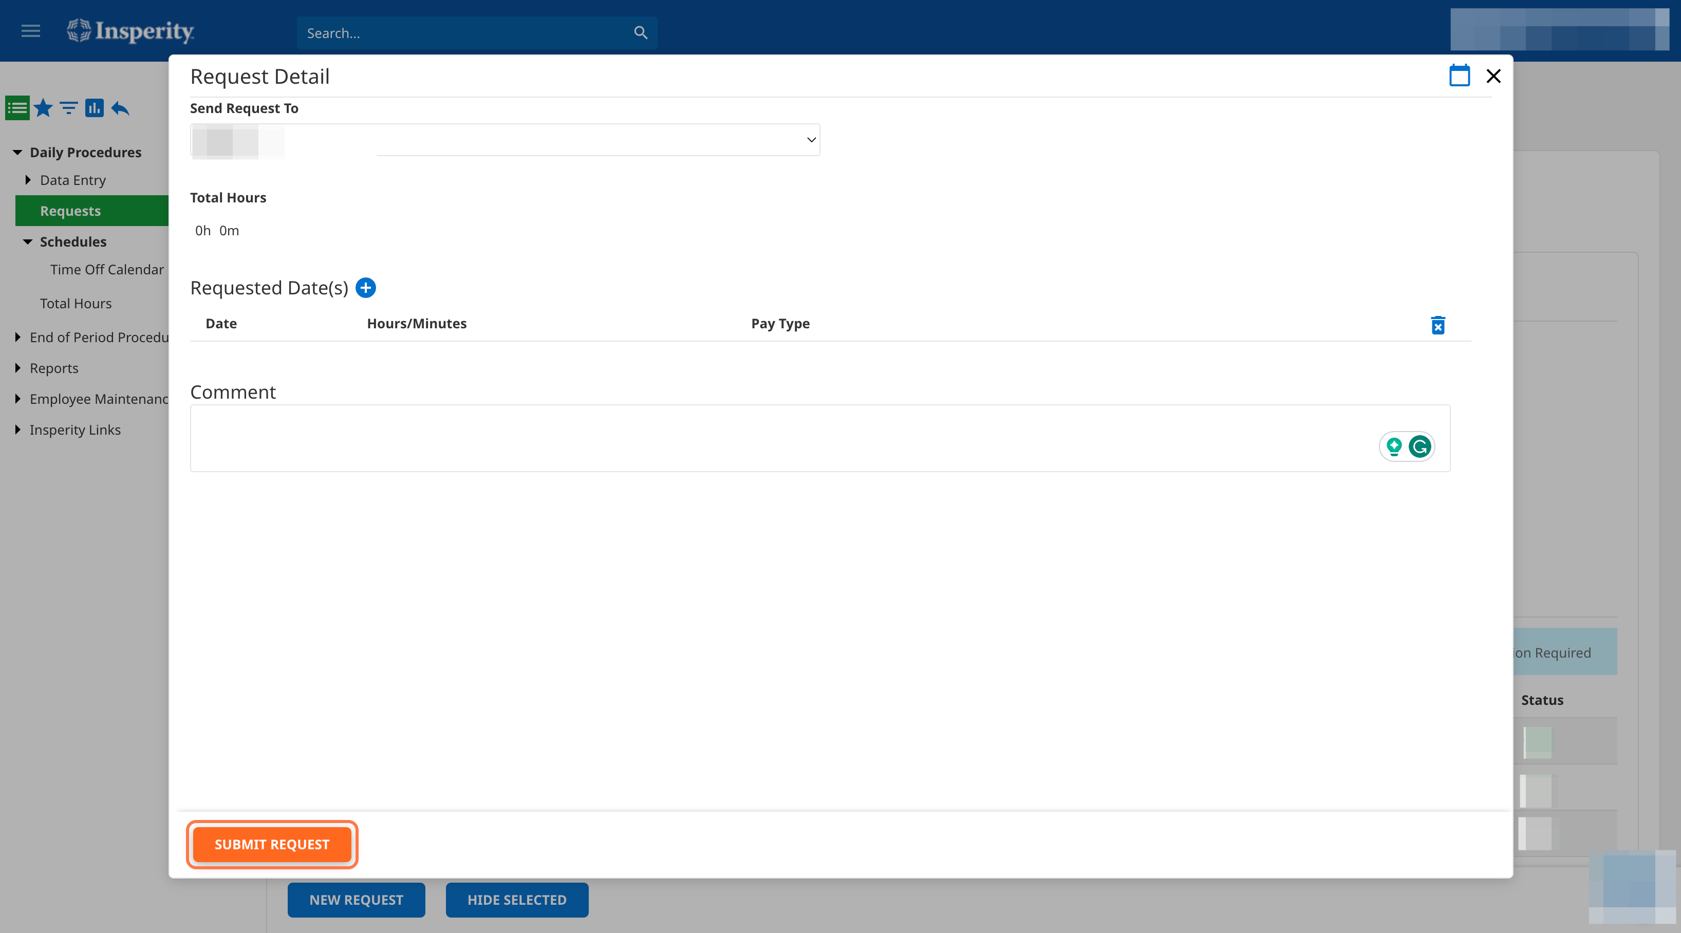Open the hamburger navigation menu
The height and width of the screenshot is (933, 1681).
tap(31, 31)
